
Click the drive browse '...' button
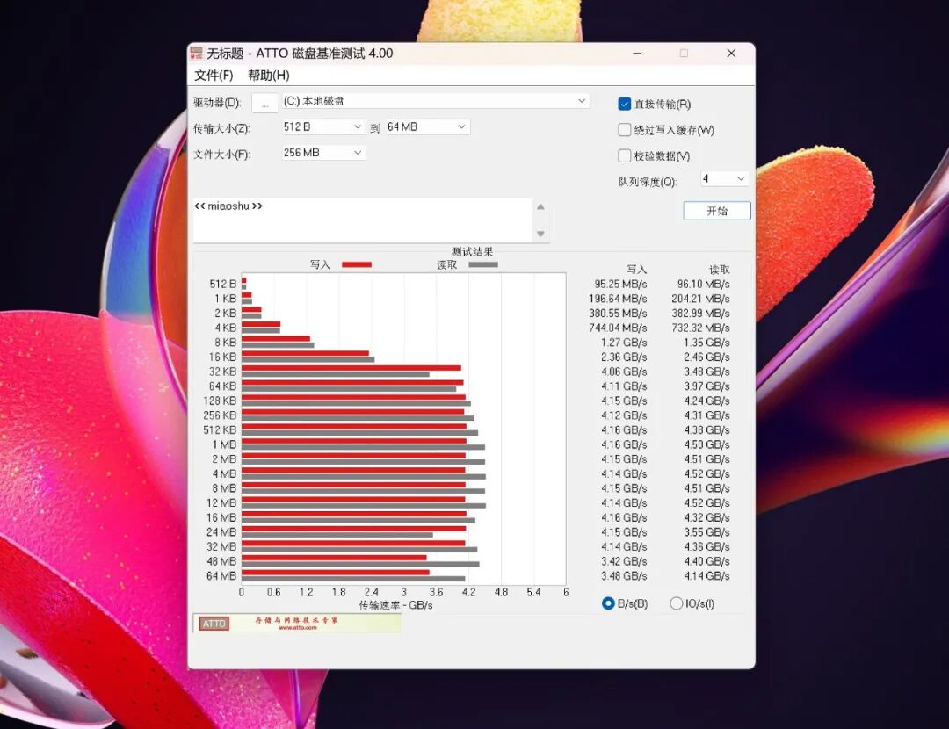(x=264, y=103)
